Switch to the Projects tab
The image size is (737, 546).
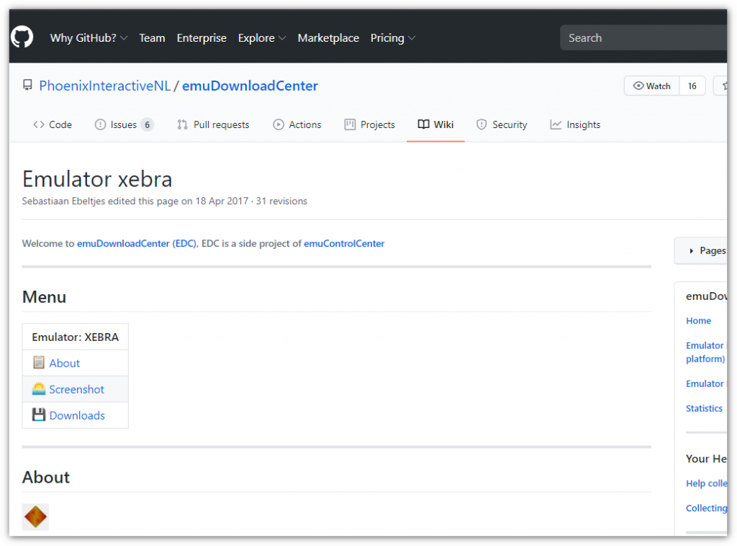click(x=369, y=124)
